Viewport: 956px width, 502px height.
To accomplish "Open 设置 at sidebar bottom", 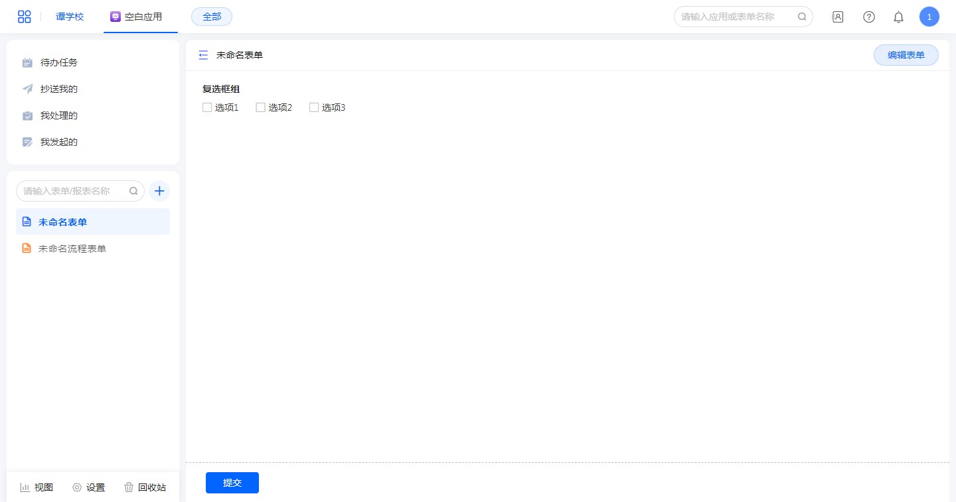I will pyautogui.click(x=89, y=487).
